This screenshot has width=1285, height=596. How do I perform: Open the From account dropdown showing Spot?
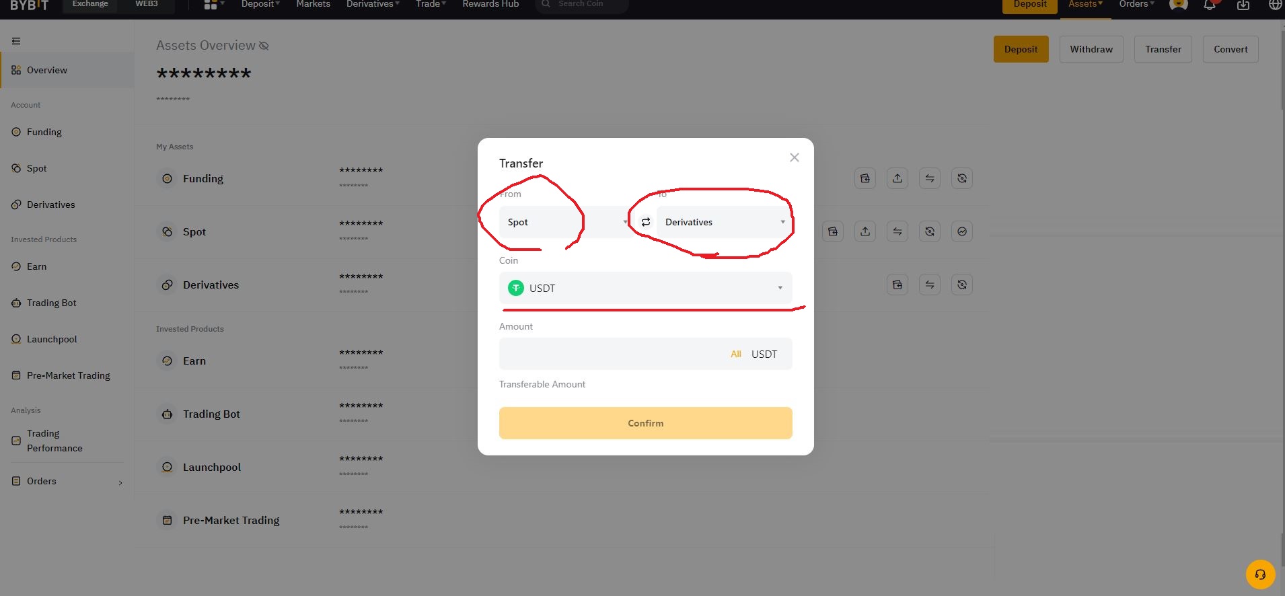coord(566,222)
